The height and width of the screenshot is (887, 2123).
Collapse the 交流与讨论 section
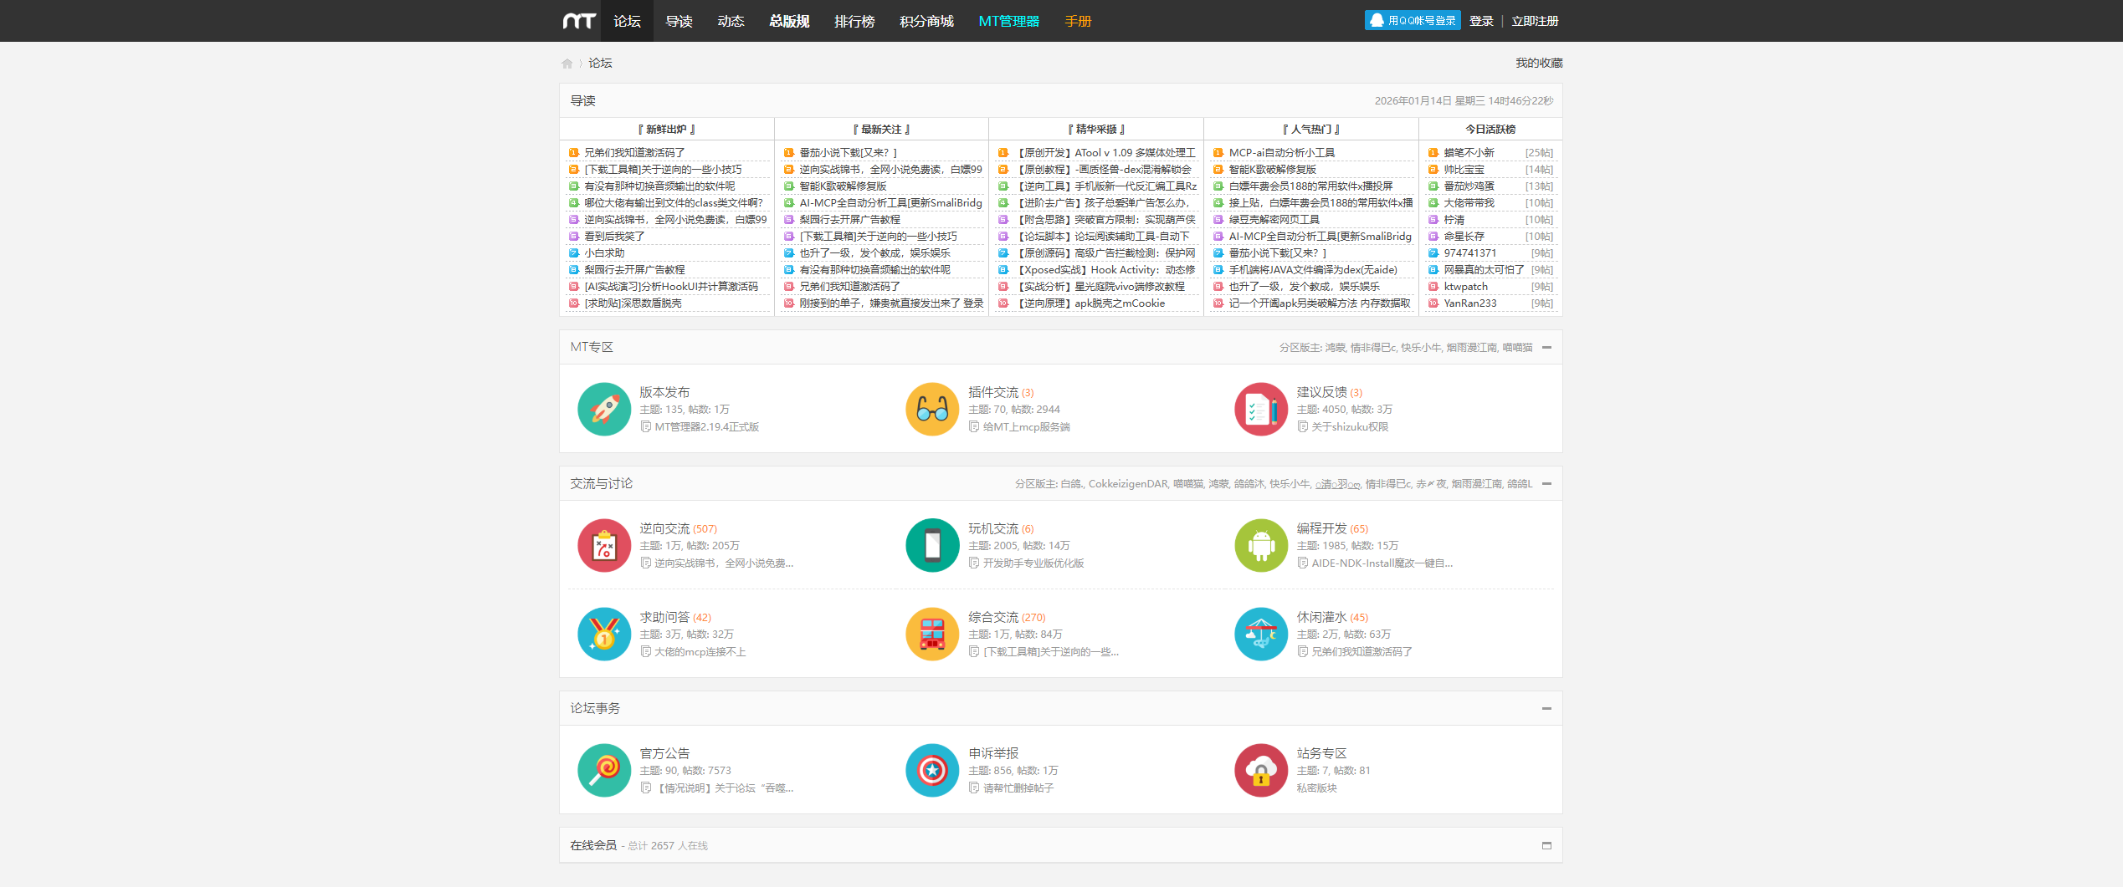pyautogui.click(x=1546, y=484)
